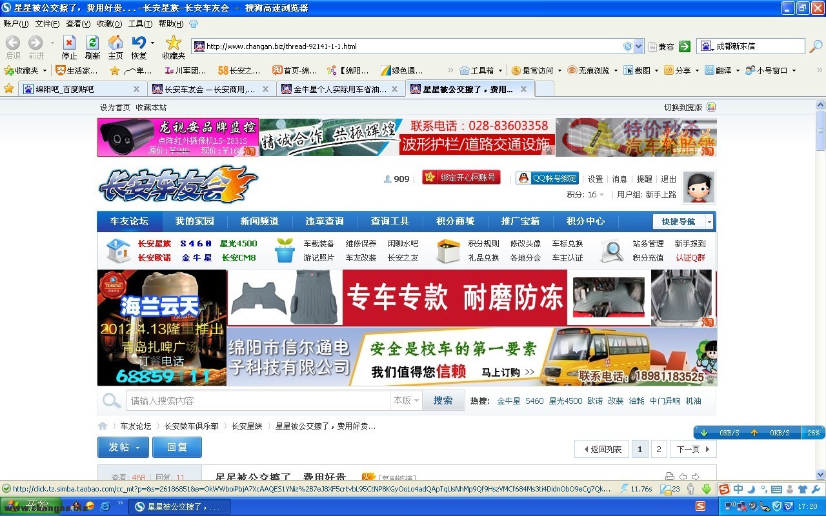The width and height of the screenshot is (826, 516).
Task: Click the 下一页 next page link
Action: pyautogui.click(x=693, y=449)
